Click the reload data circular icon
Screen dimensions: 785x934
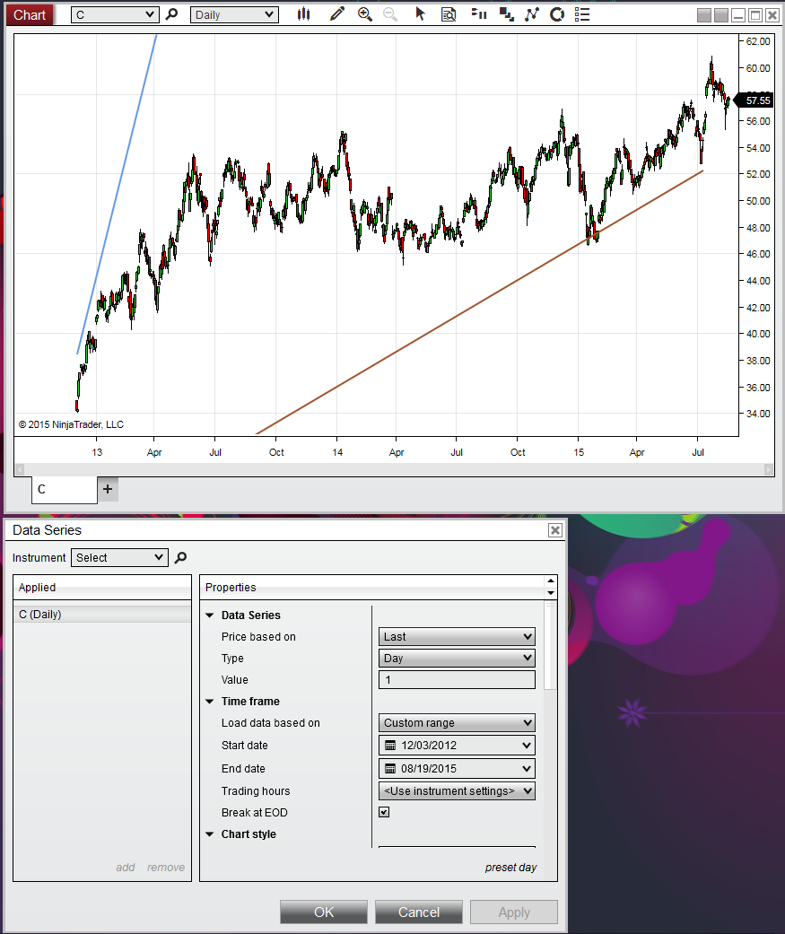point(557,14)
